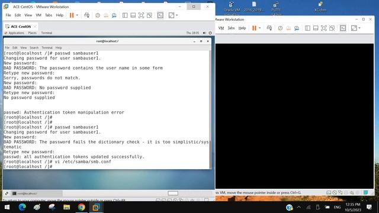Show console view in ACE-CentOS window
This screenshot has width=379, height=213.
[160, 15]
